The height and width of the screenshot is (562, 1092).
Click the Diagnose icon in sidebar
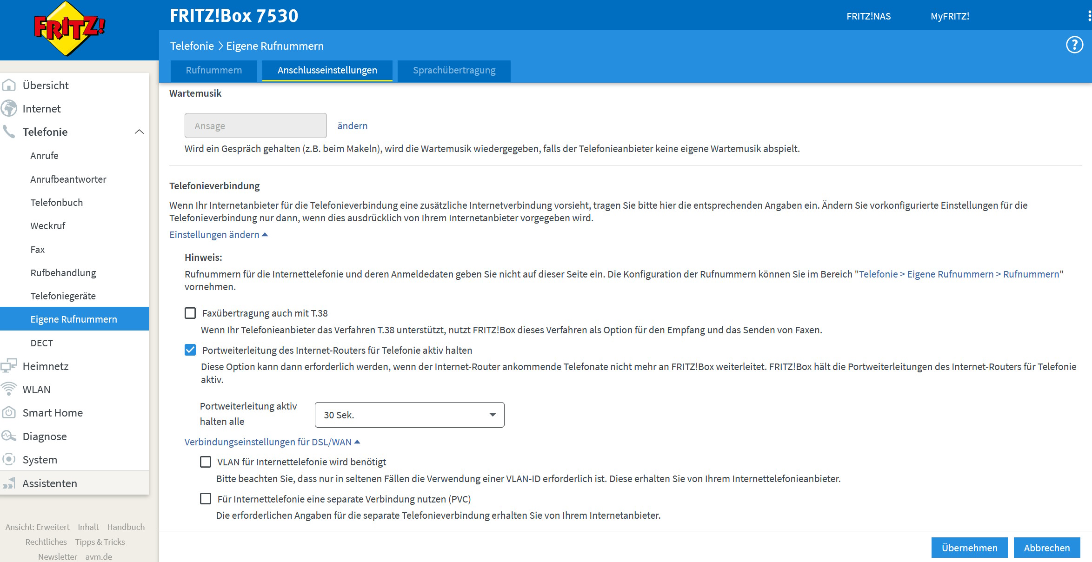pyautogui.click(x=9, y=436)
